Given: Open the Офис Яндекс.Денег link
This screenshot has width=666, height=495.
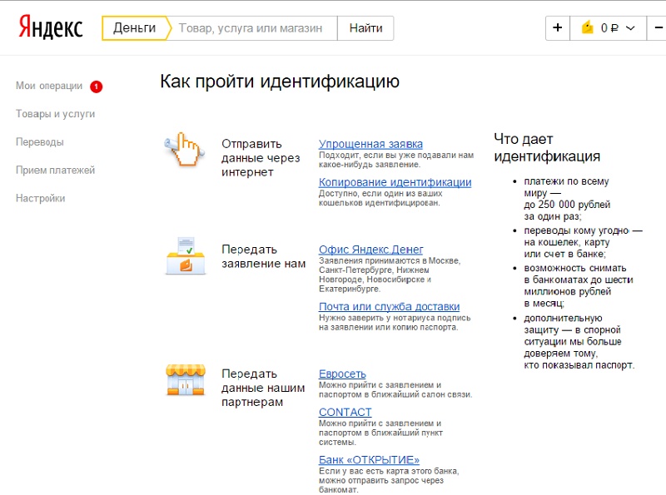Looking at the screenshot, I should click(x=370, y=250).
